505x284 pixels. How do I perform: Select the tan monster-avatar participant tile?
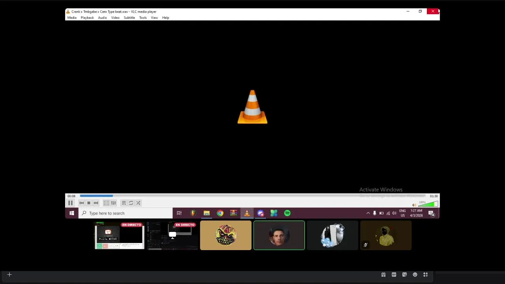pos(226,235)
